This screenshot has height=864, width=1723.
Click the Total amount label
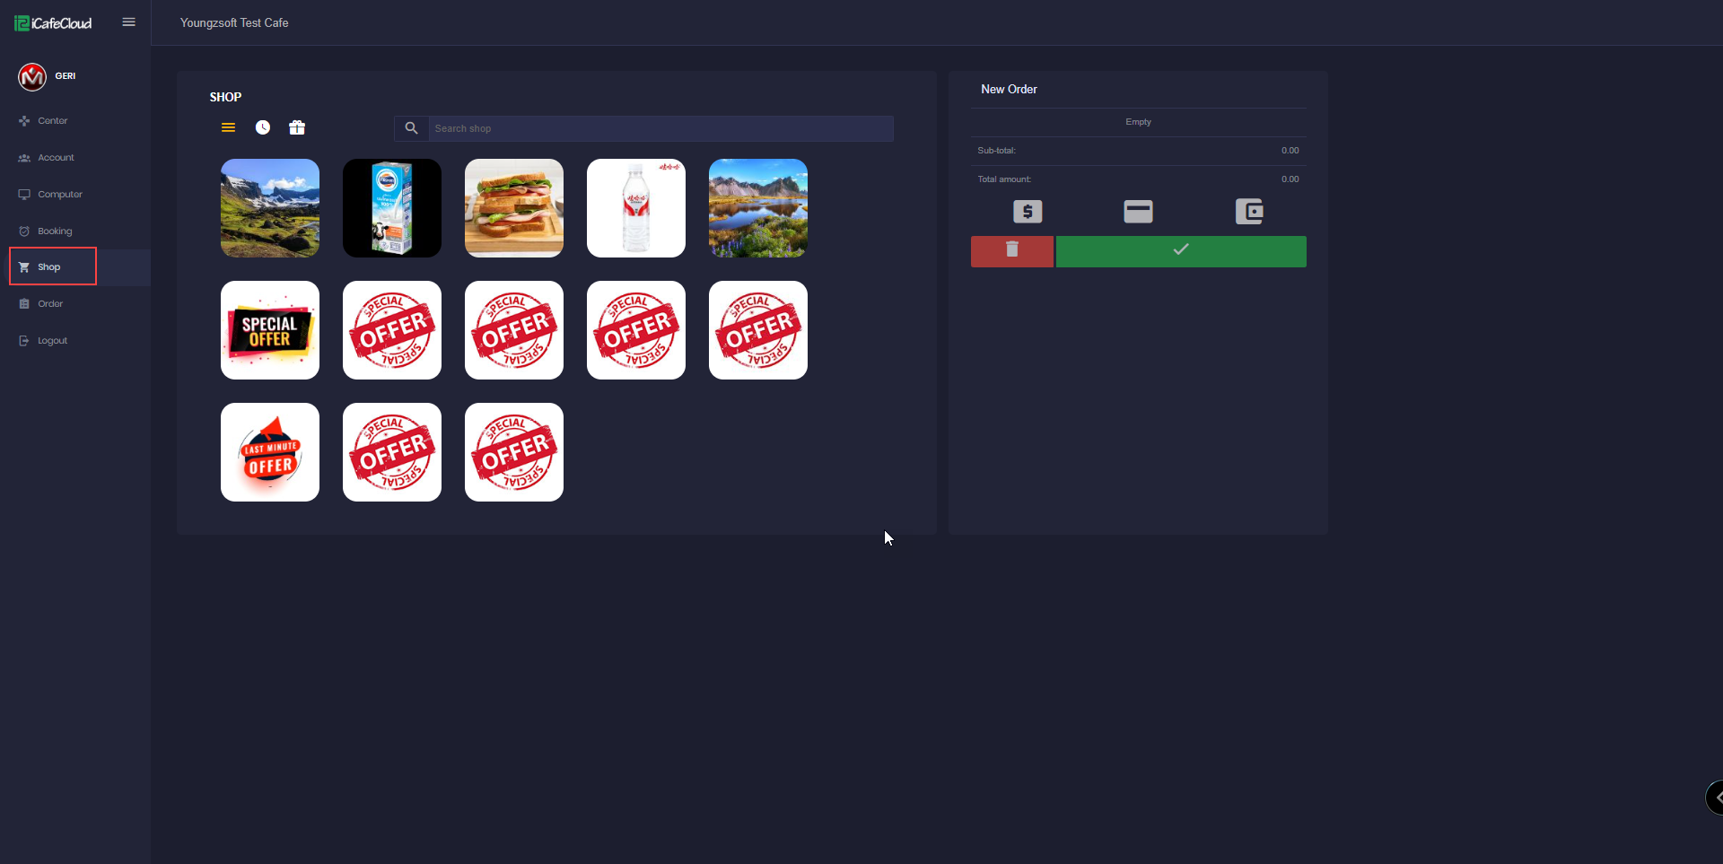1004,179
